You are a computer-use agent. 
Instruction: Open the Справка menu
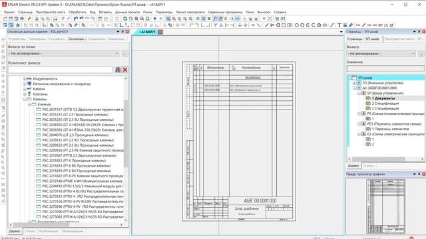tap(280, 12)
